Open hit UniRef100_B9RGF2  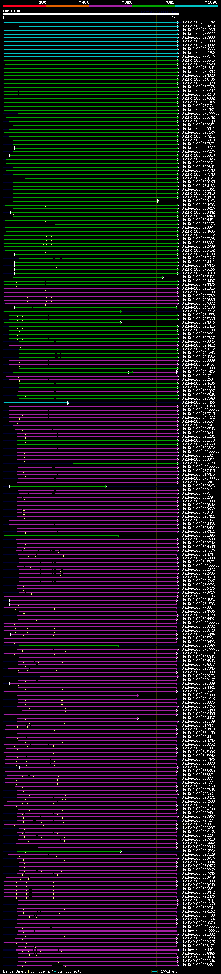(x=198, y=125)
